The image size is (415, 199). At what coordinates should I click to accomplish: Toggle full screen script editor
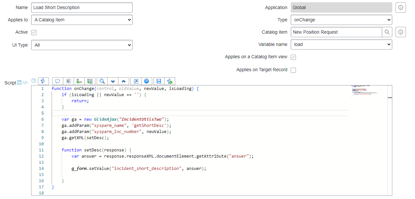click(x=136, y=81)
